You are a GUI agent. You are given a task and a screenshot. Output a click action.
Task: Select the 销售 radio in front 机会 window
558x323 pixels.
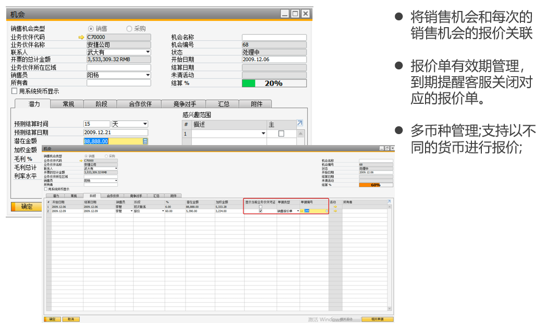click(86, 157)
